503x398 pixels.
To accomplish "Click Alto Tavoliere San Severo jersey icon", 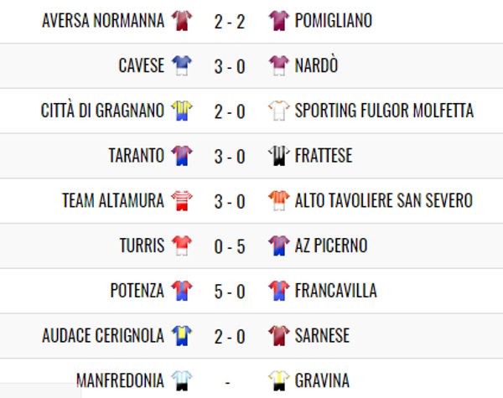I will [278, 201].
